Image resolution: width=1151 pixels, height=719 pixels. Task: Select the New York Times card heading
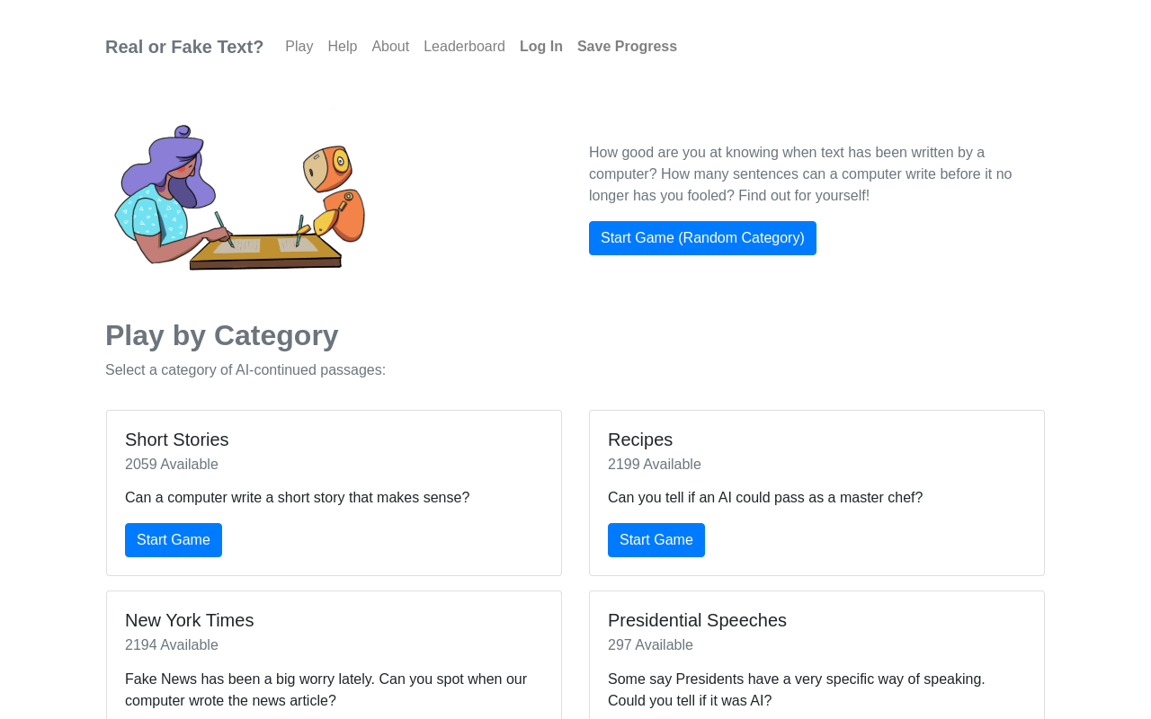tap(190, 620)
